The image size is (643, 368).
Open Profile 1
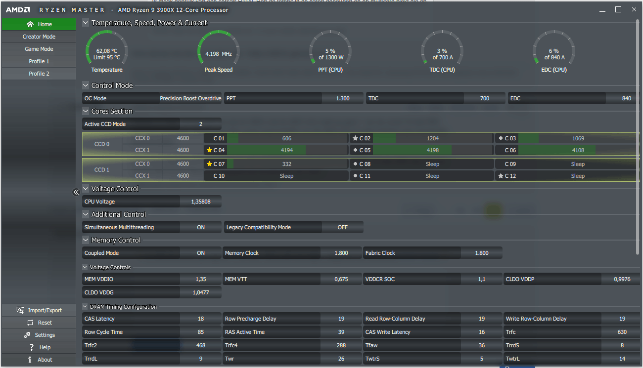pos(39,61)
